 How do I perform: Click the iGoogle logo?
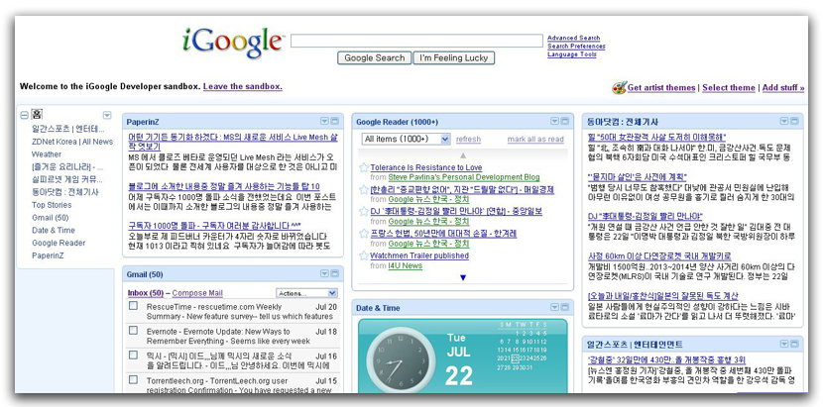pos(232,43)
